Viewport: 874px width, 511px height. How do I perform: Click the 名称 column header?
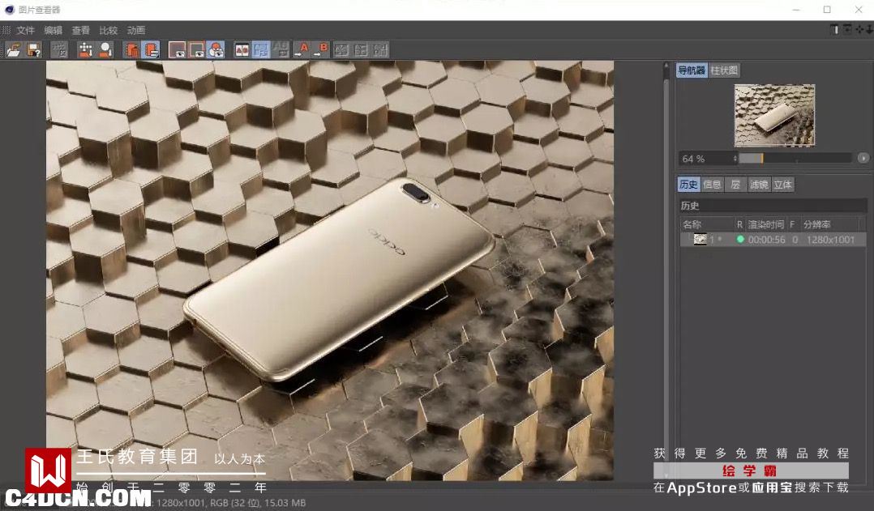(x=692, y=224)
